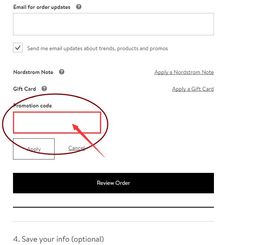This screenshot has height=245, width=260.
Task: Click the Email for order updates label
Action: coord(42,7)
